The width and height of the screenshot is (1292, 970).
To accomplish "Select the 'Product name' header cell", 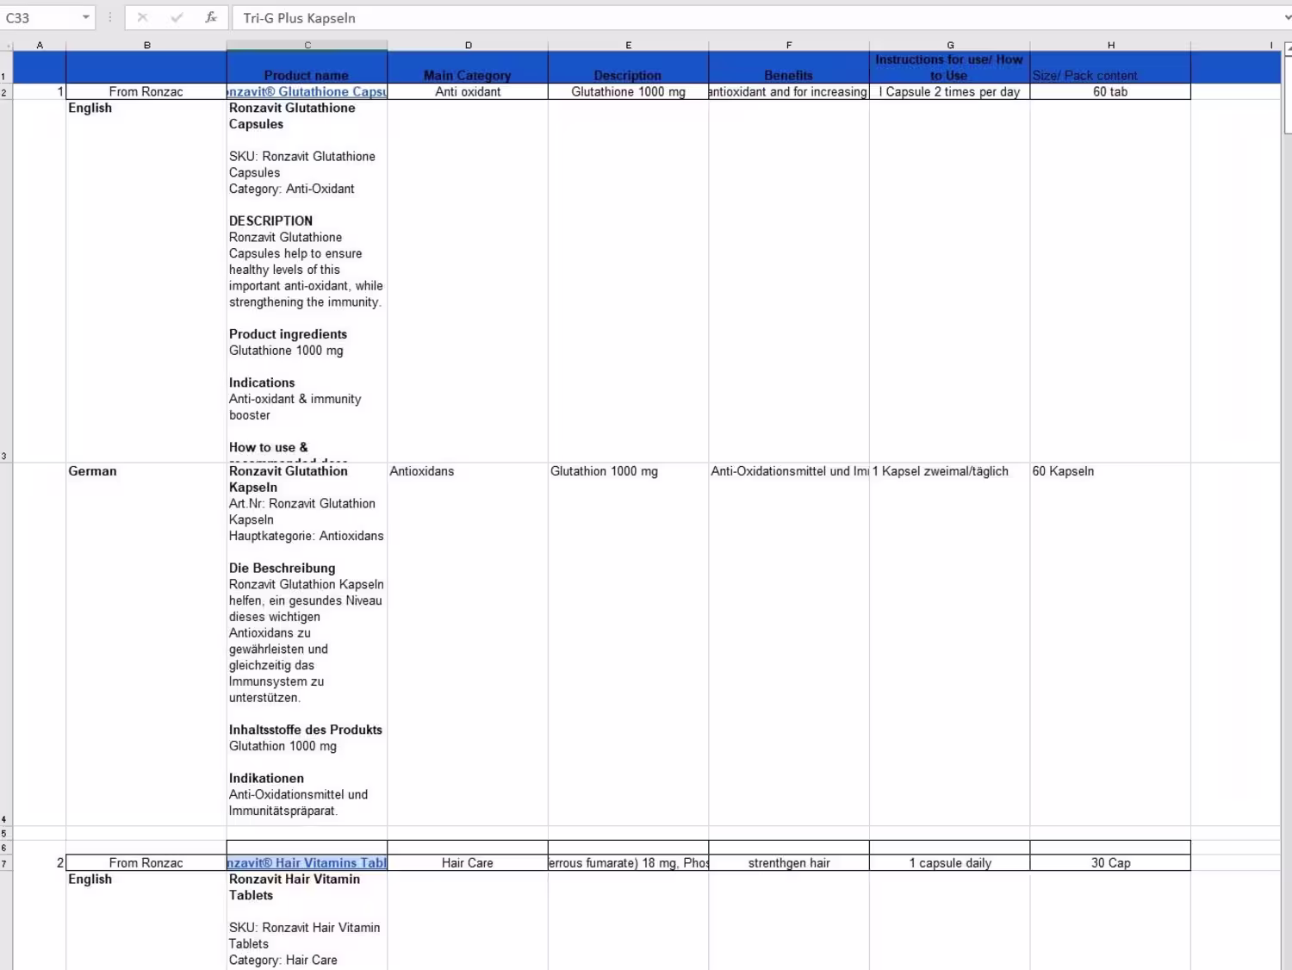I will pyautogui.click(x=307, y=67).
